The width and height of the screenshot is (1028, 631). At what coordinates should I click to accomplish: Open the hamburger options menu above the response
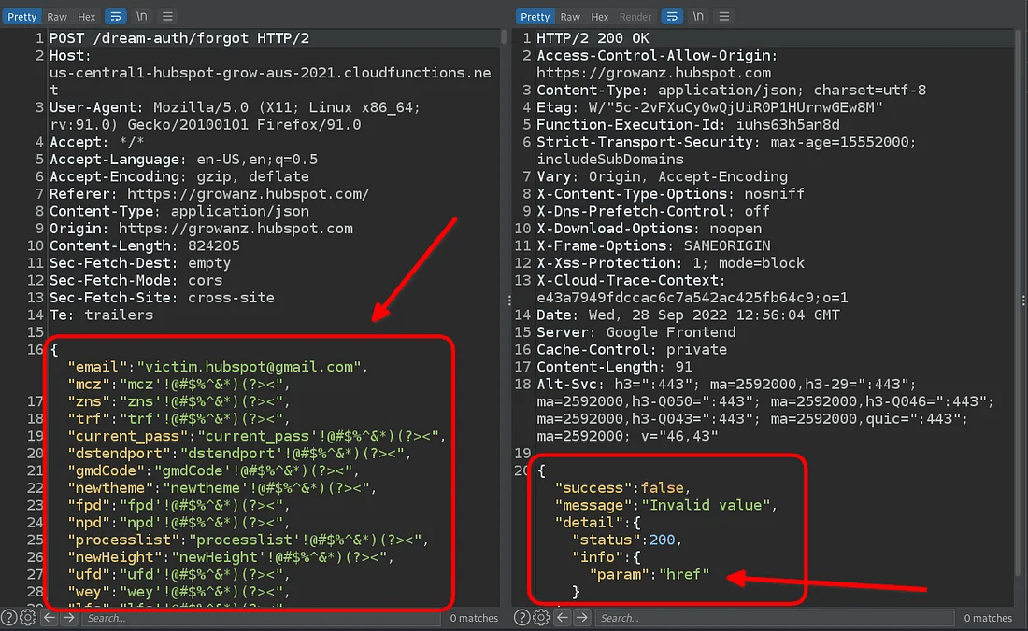(x=723, y=16)
